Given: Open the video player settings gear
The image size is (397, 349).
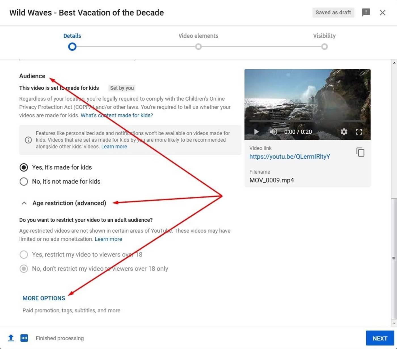Looking at the screenshot, I should click(x=343, y=132).
